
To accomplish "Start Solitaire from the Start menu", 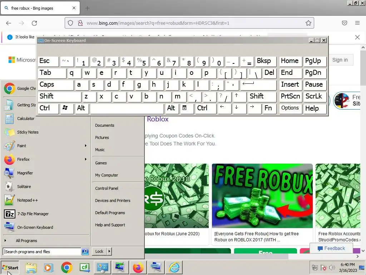I will click(x=45, y=187).
